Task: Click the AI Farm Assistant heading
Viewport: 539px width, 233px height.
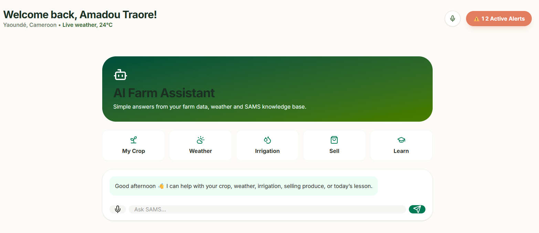Action: pyautogui.click(x=164, y=93)
